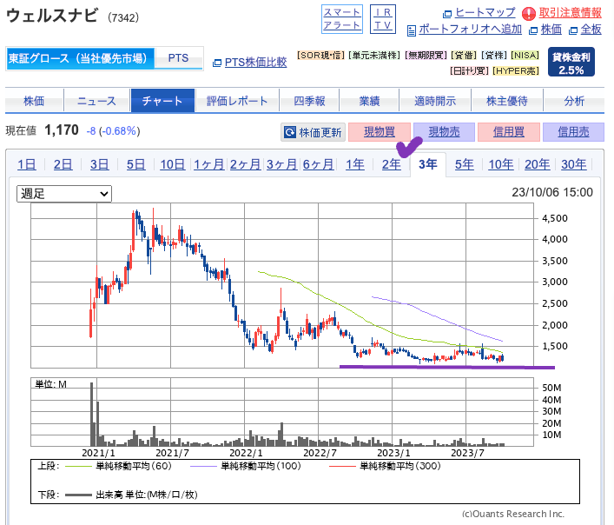The width and height of the screenshot is (614, 525).
Task: Click the red warning icon beside 取引注意情報
Action: pyautogui.click(x=529, y=14)
